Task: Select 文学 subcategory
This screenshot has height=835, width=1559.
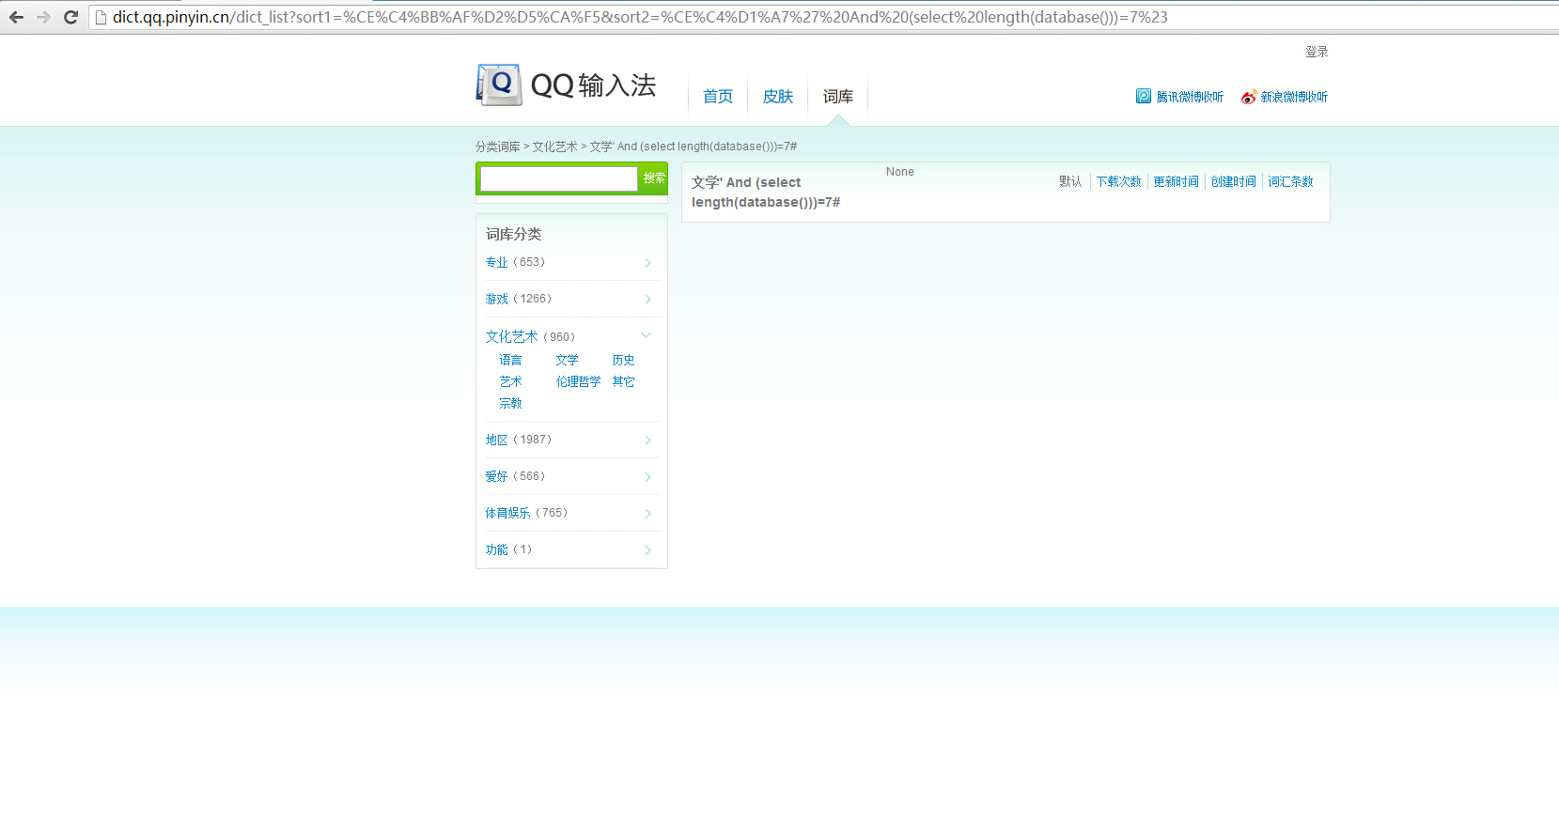Action: click(567, 360)
